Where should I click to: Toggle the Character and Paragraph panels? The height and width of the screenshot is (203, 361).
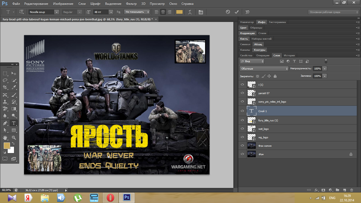click(x=201, y=12)
